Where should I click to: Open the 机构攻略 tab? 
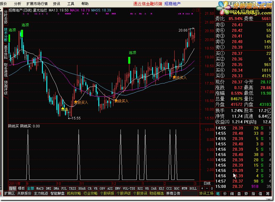click(x=74, y=193)
